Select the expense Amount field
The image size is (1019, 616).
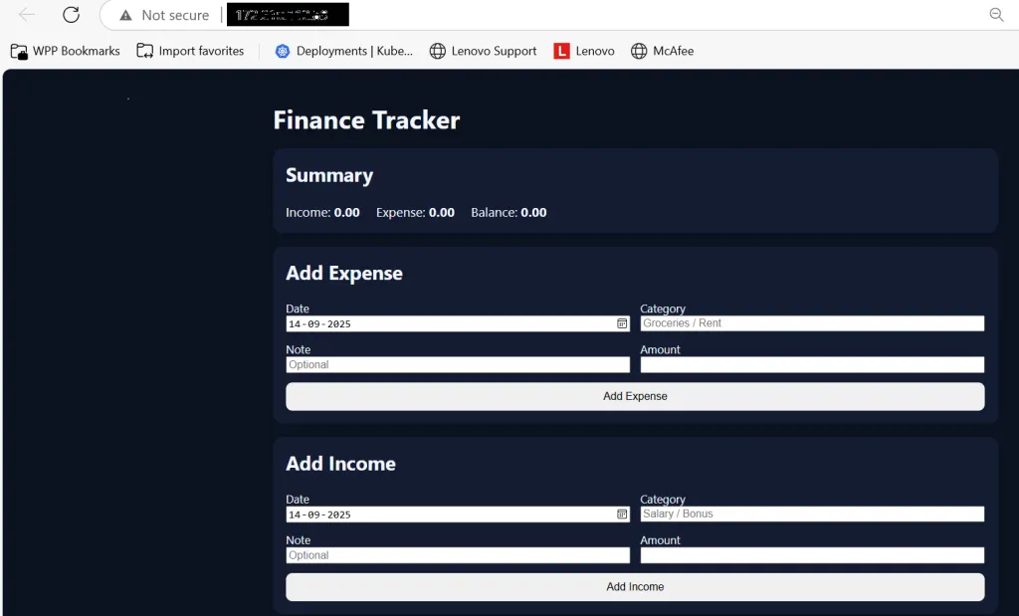point(811,364)
